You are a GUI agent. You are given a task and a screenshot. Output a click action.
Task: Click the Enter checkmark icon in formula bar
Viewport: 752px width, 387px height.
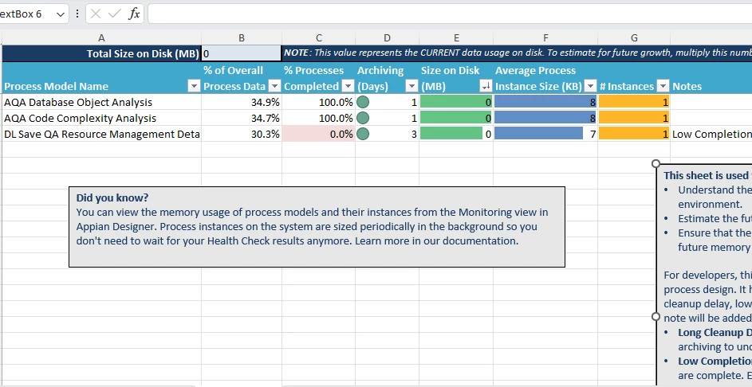click(115, 14)
